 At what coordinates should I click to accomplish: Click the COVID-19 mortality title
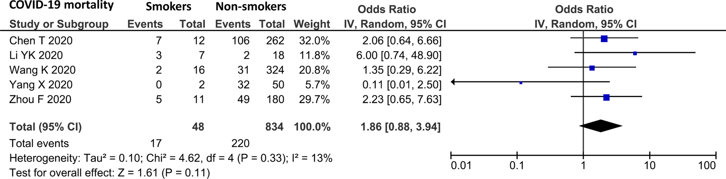(61, 5)
